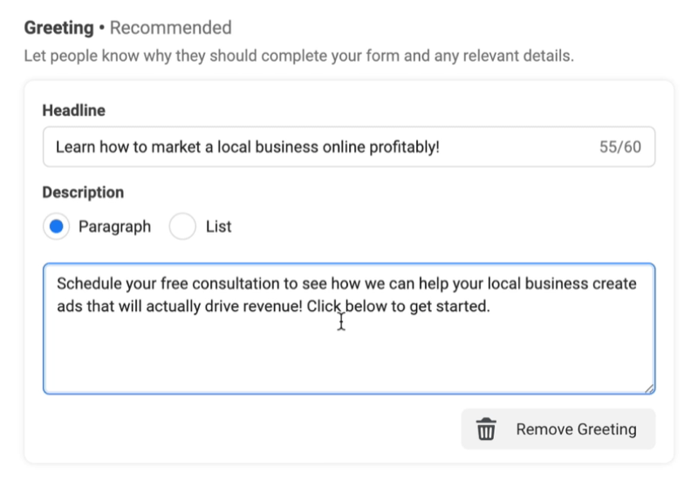This screenshot has height=480, width=698.
Task: Select the List radio button
Action: pyautogui.click(x=182, y=226)
